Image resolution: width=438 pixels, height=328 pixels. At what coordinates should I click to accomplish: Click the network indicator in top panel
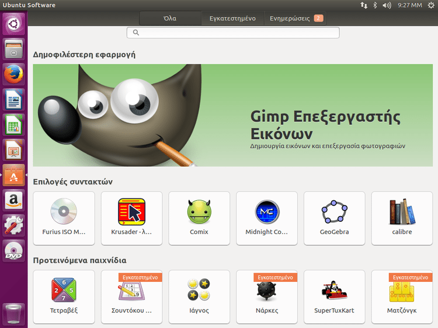click(x=364, y=5)
